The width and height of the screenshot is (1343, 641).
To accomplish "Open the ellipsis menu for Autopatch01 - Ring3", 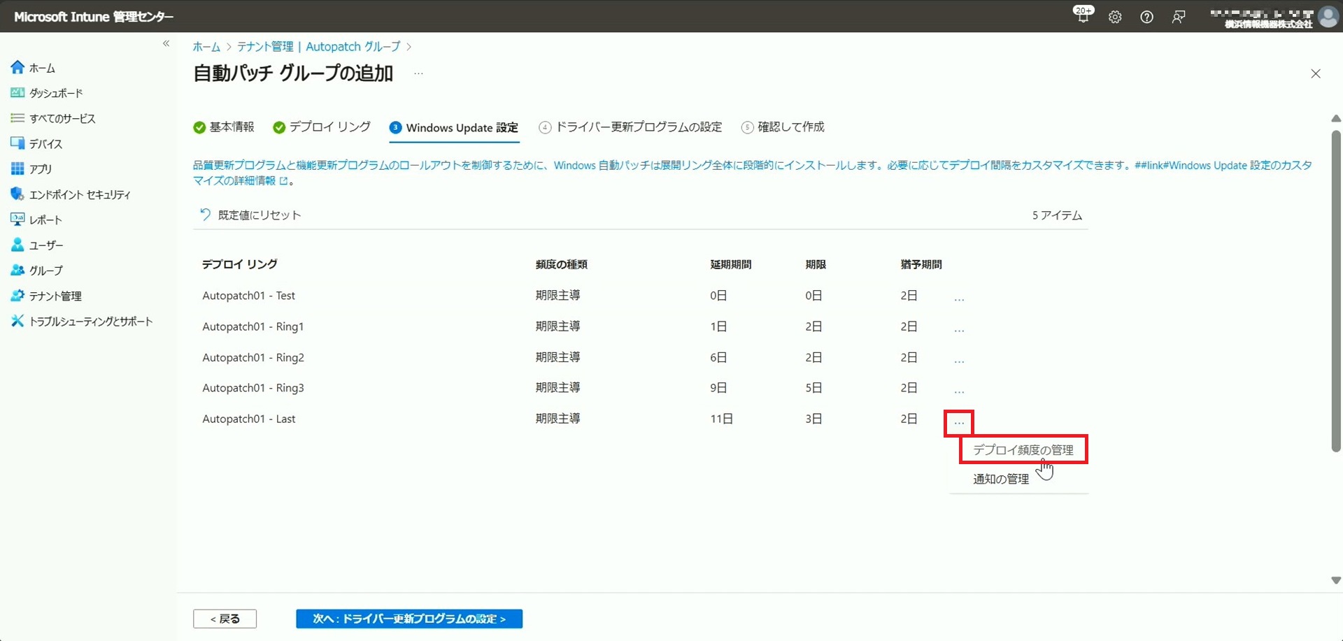I will tap(959, 391).
